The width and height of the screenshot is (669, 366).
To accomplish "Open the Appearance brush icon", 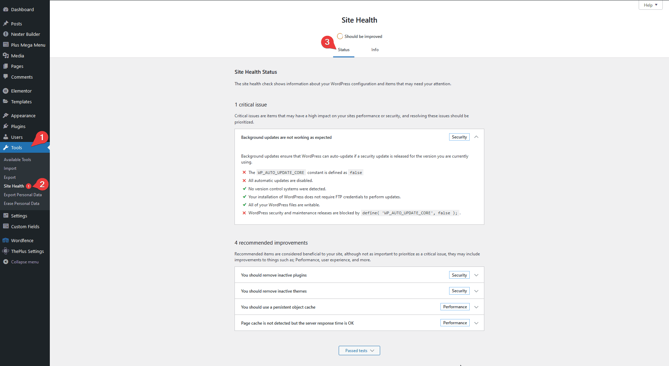I will (x=6, y=115).
